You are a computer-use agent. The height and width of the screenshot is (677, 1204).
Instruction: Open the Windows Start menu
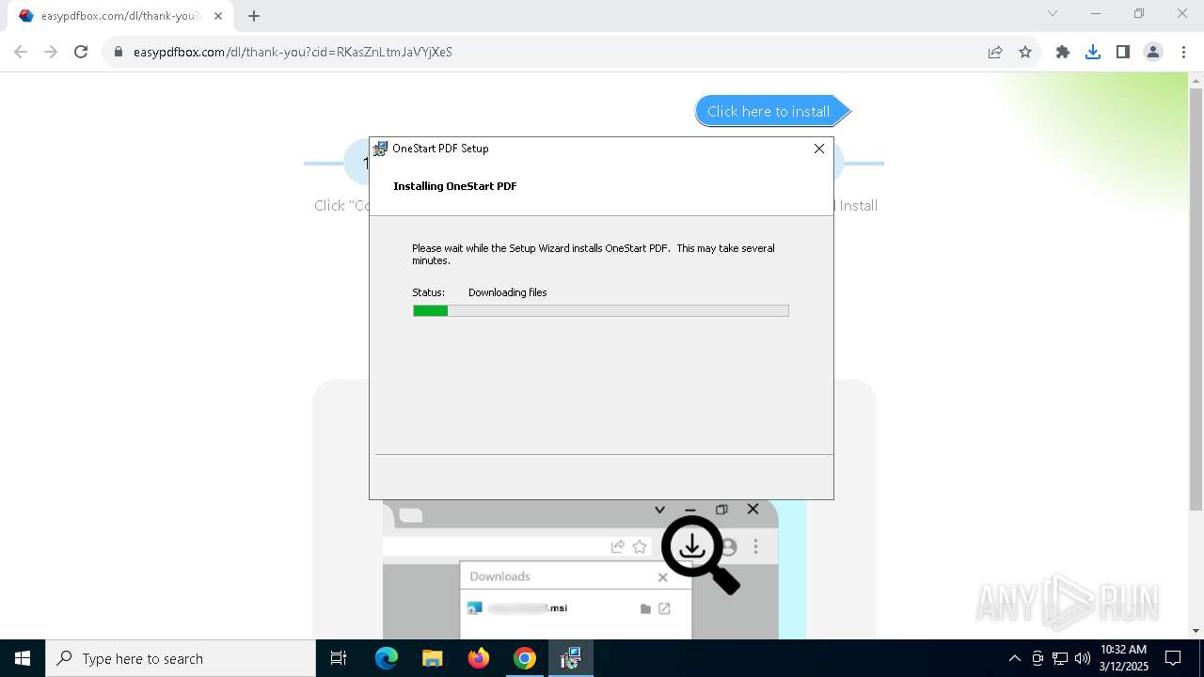pos(23,658)
